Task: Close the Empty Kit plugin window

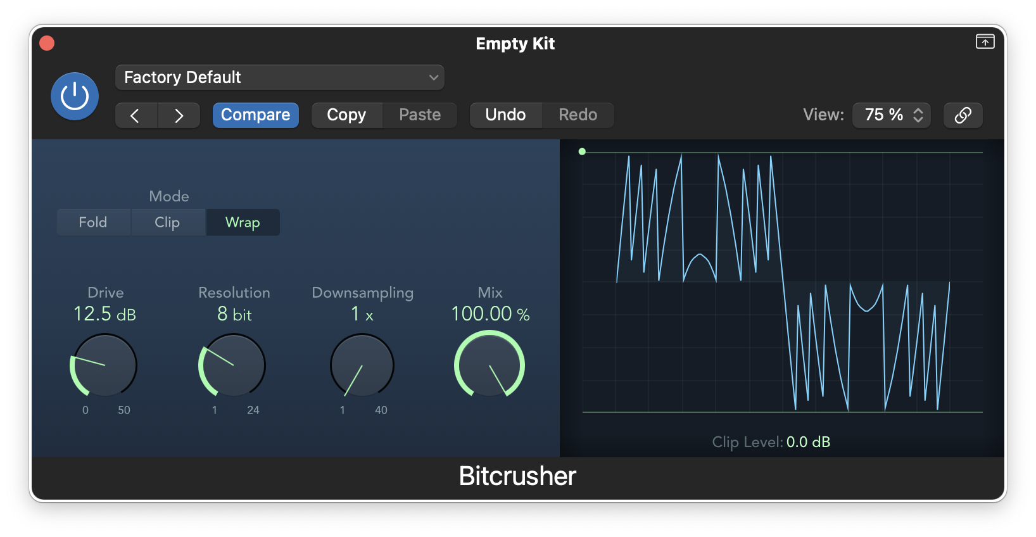Action: point(47,43)
